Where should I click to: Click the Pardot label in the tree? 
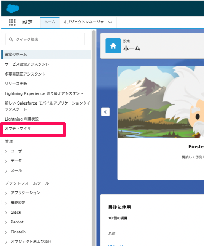[17, 222]
